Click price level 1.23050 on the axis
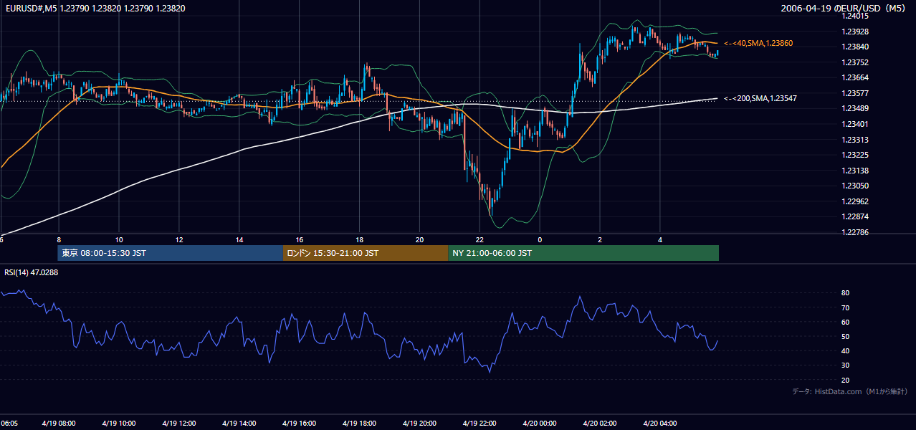Image resolution: width=916 pixels, height=430 pixels. pos(857,186)
